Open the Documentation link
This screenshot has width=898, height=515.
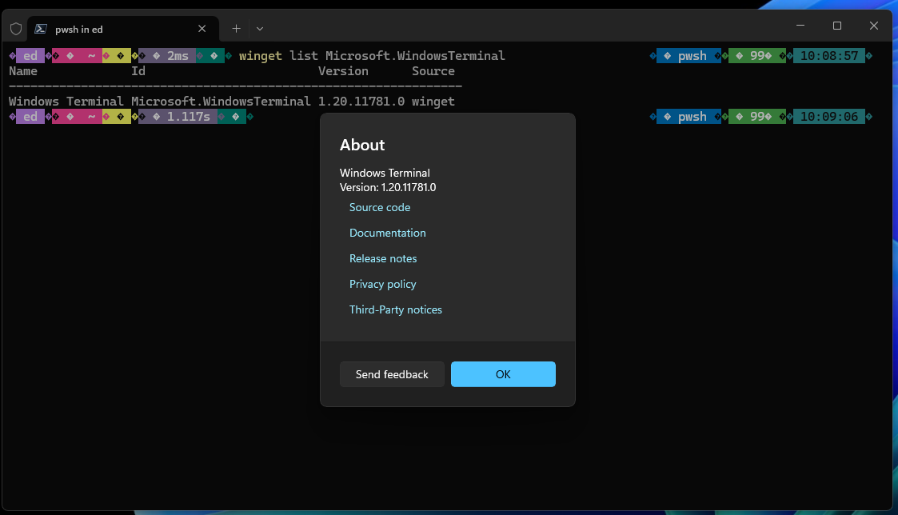387,233
